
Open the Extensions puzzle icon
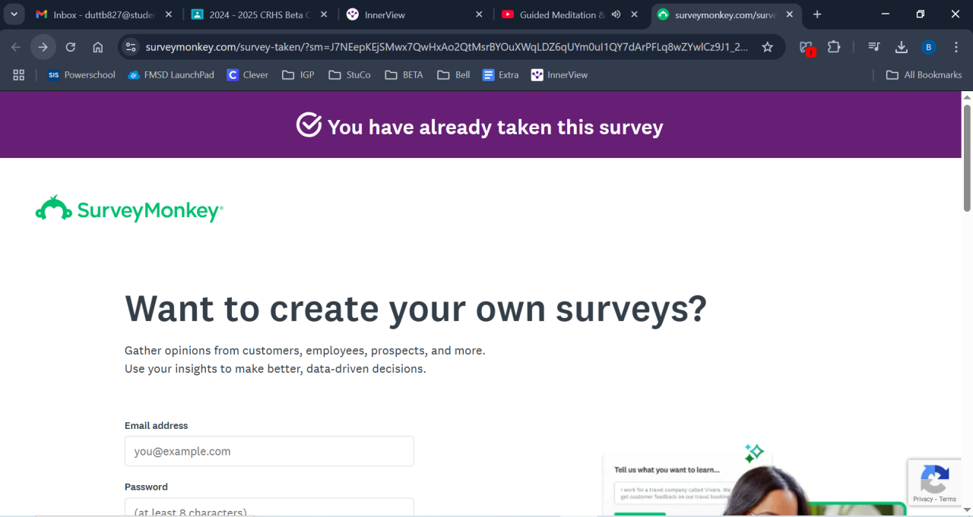[x=834, y=47]
